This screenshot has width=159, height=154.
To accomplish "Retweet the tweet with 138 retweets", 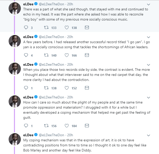I will click(46, 88).
